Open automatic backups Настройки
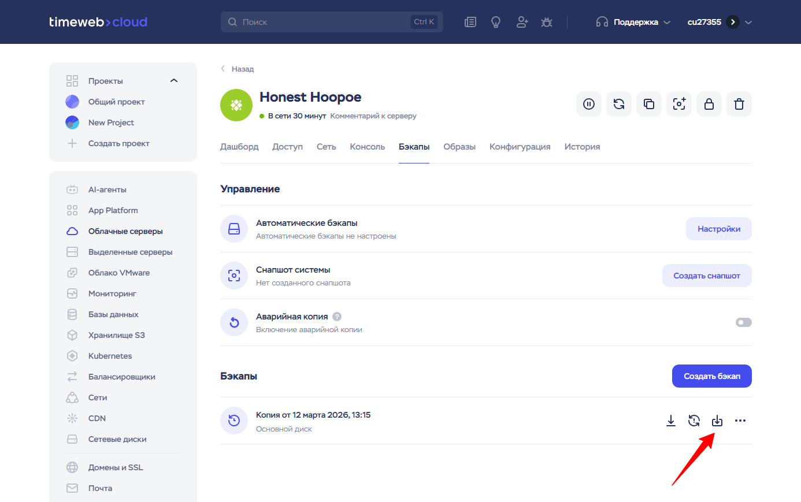 pos(718,229)
